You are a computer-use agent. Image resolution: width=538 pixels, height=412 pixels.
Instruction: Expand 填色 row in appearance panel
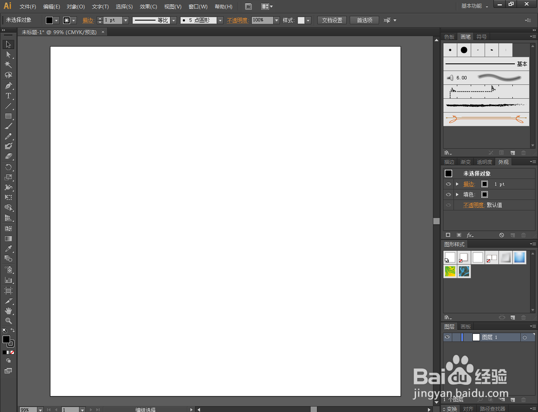pyautogui.click(x=457, y=194)
